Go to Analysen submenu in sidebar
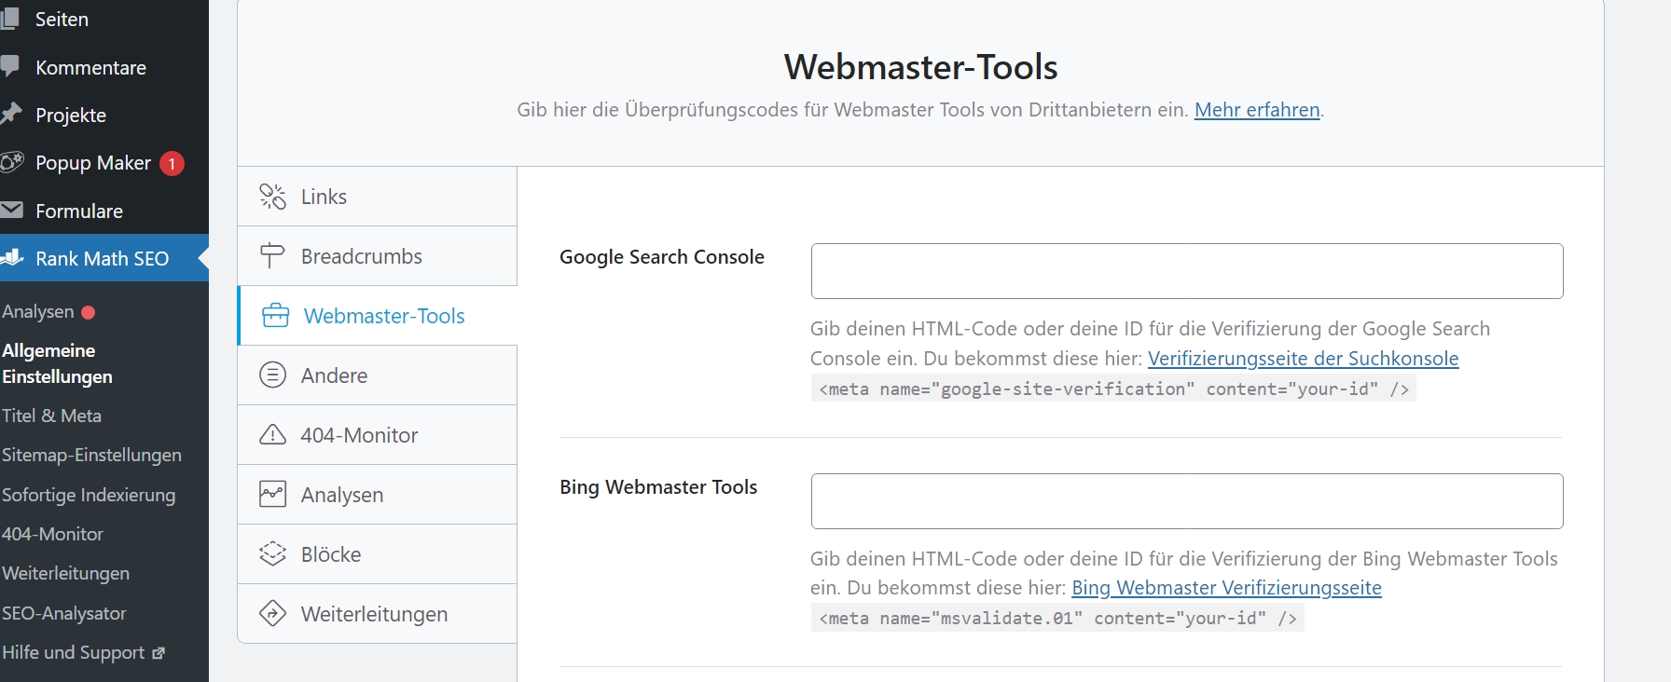 coord(38,311)
